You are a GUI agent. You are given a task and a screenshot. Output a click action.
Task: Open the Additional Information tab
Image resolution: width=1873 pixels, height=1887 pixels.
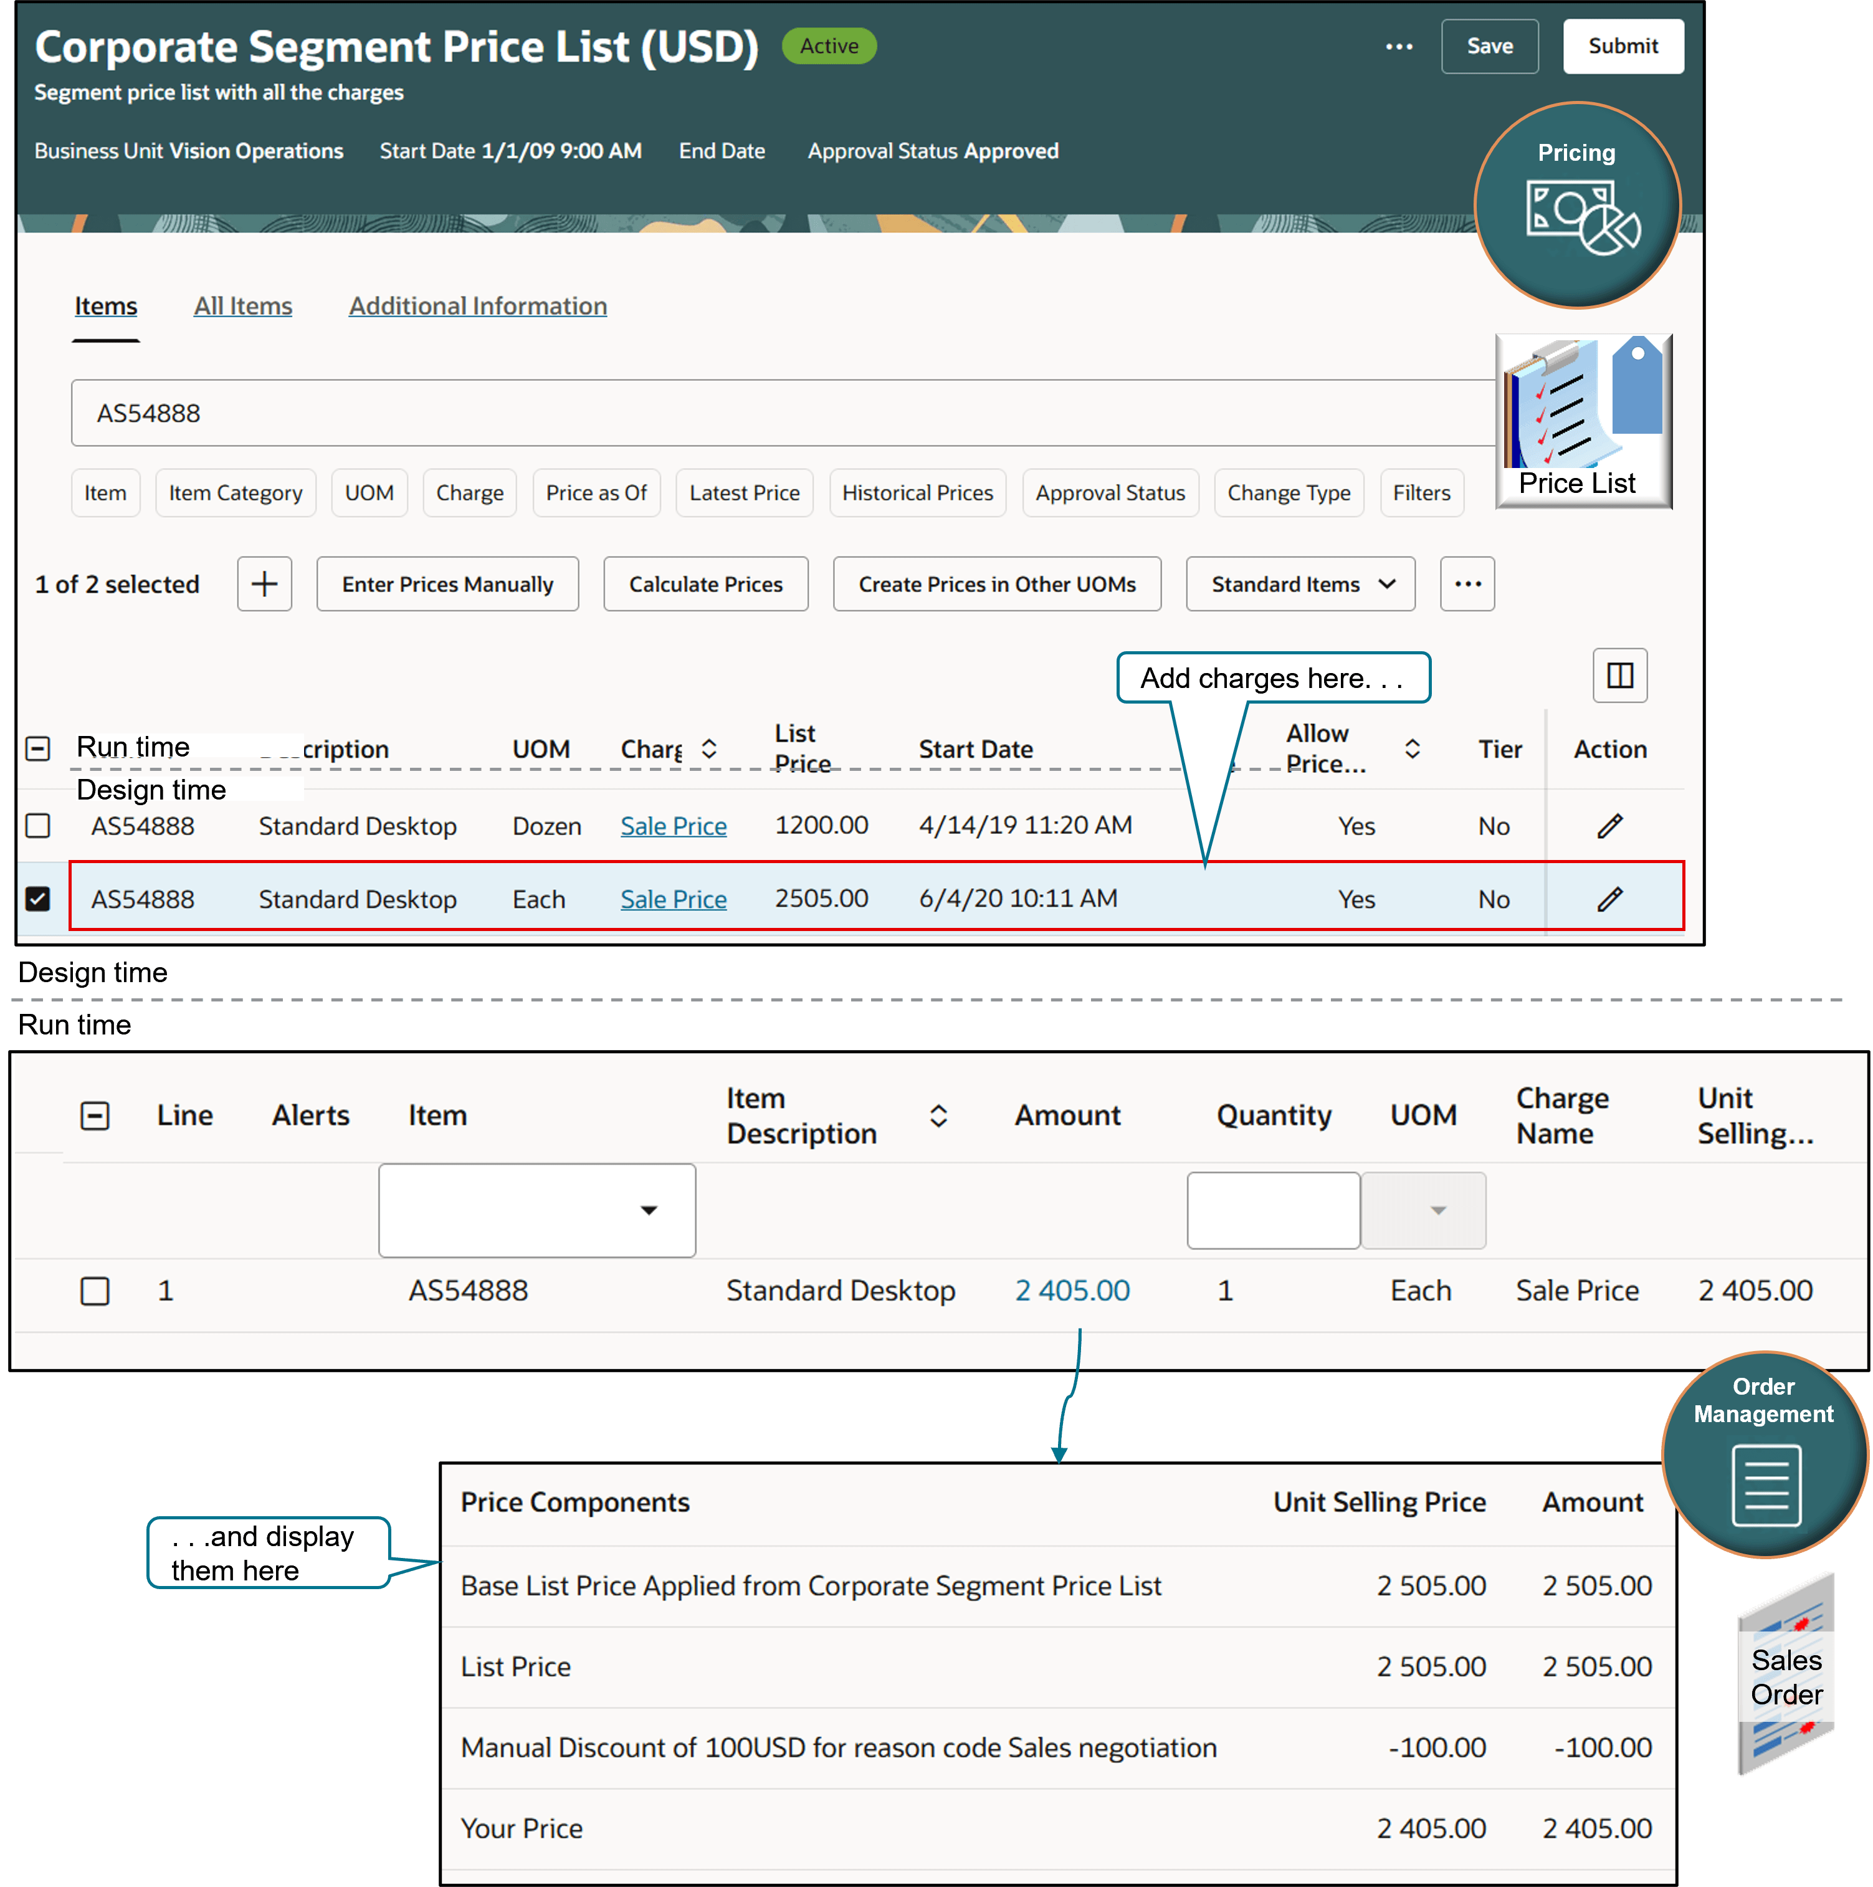(477, 306)
